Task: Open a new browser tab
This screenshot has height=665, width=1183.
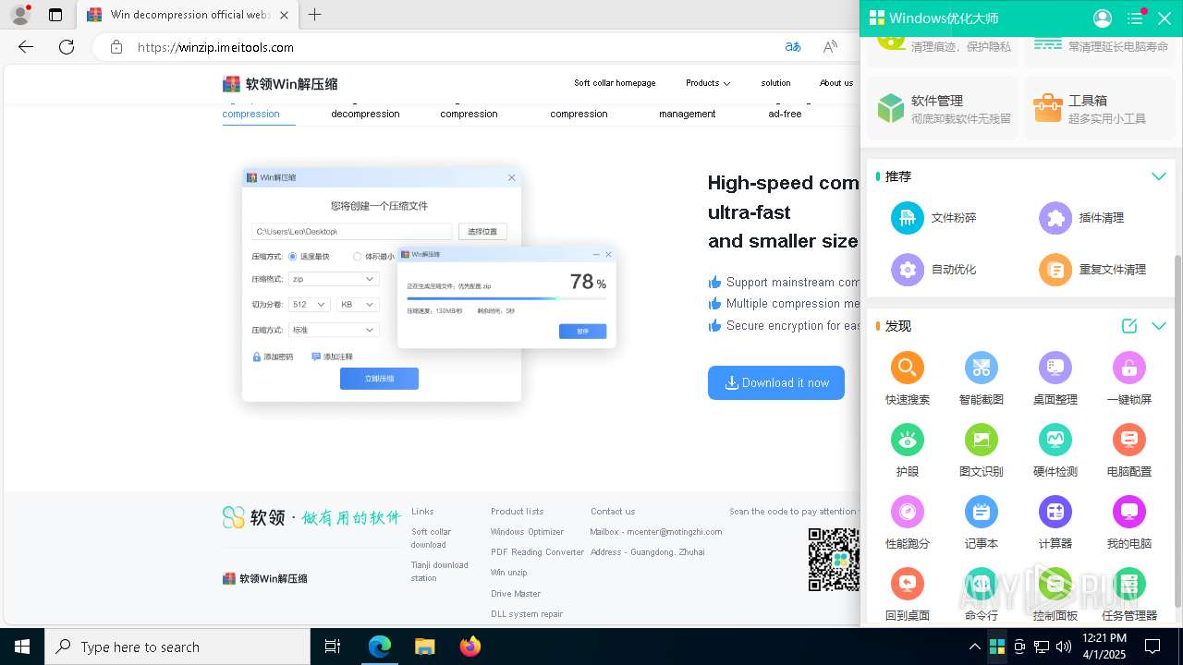Action: coord(315,15)
